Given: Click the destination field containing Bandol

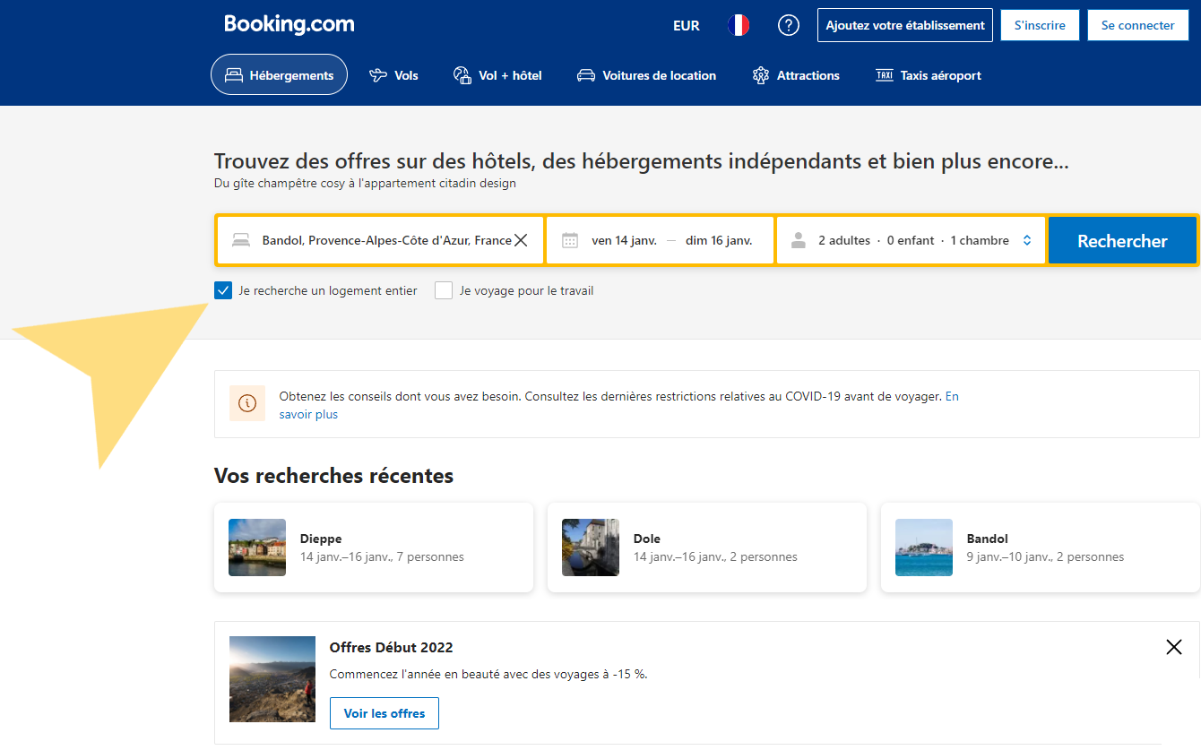Looking at the screenshot, I should pyautogui.click(x=380, y=240).
